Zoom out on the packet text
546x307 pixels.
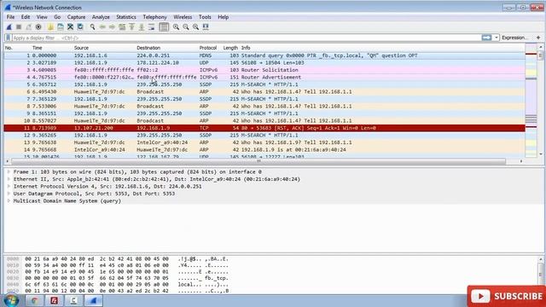tap(186, 26)
